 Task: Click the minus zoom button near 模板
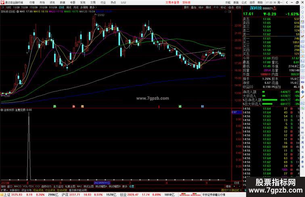click(239, 186)
